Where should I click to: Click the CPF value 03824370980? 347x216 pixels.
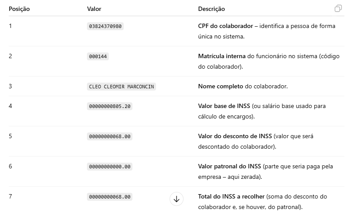(105, 26)
